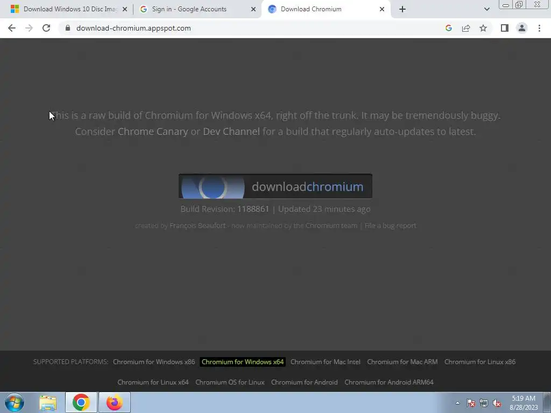Select Chromium for Linux x64

pyautogui.click(x=153, y=382)
